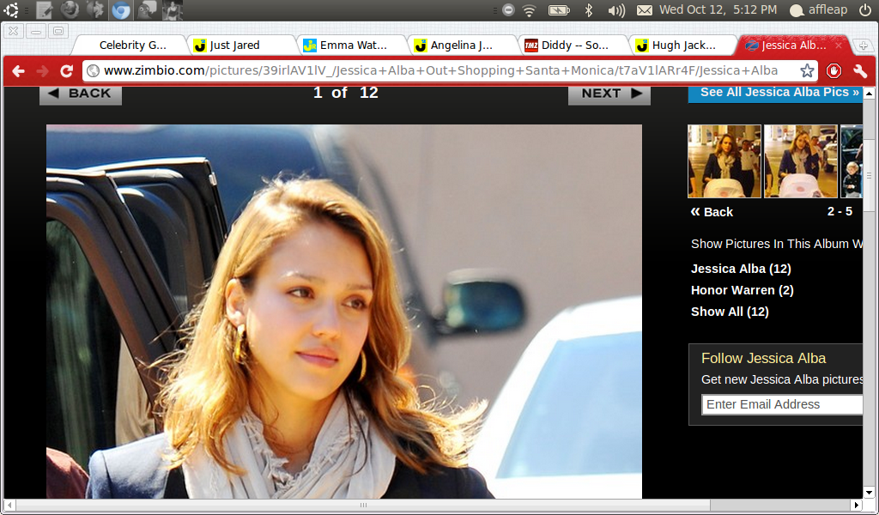
Task: Open the affleap user menu
Action: pyautogui.click(x=818, y=10)
